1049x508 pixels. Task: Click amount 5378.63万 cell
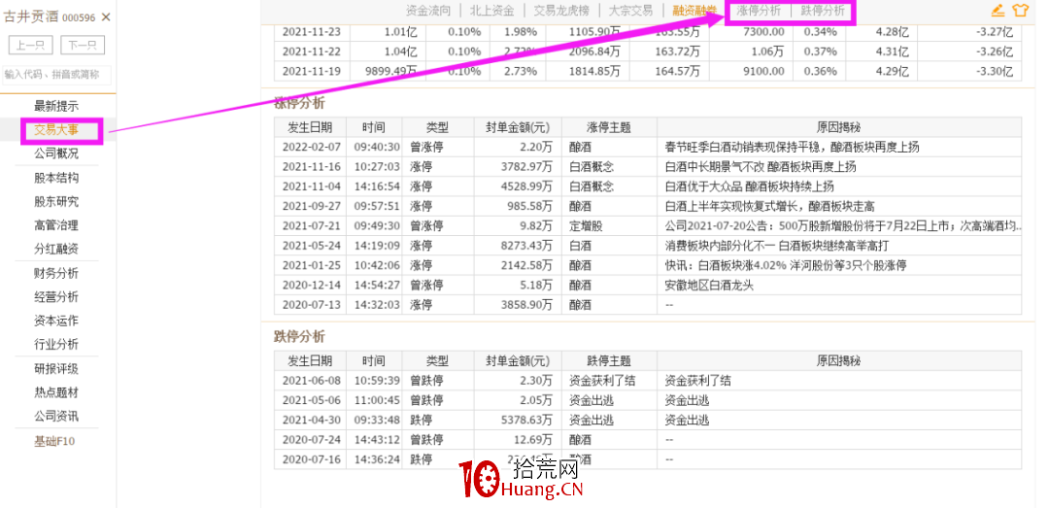527,420
